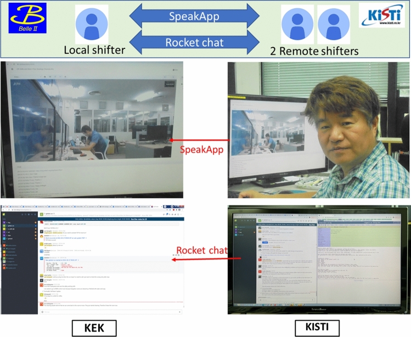Select the Local shifter avatar icon
The width and height of the screenshot is (411, 337).
(92, 24)
